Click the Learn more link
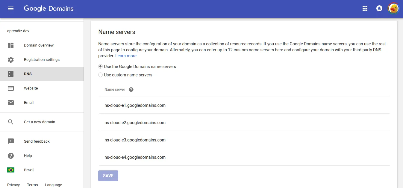 click(126, 56)
